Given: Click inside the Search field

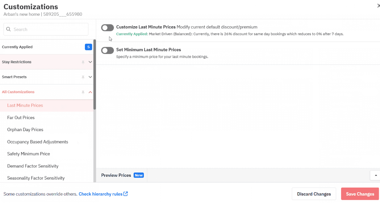Looking at the screenshot, I should pyautogui.click(x=46, y=29).
